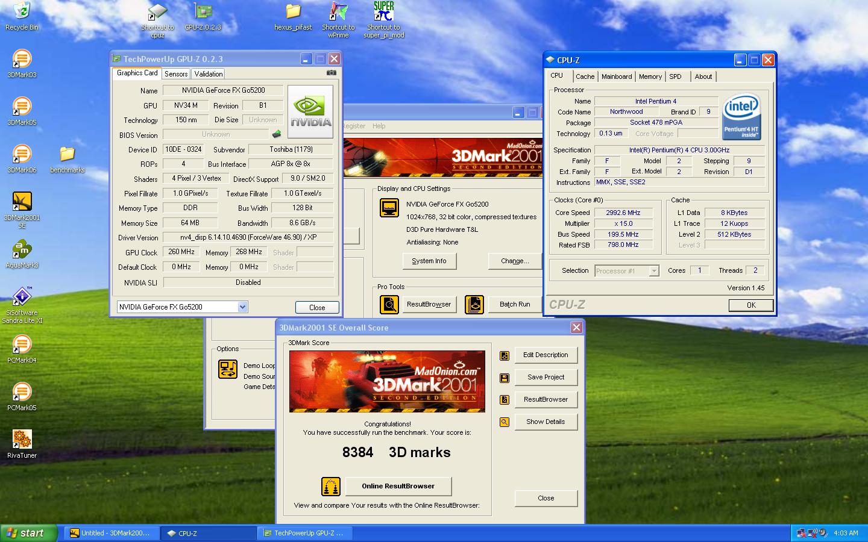
Task: Click the Batch Run icon in Pro Tools
Action: (x=474, y=305)
